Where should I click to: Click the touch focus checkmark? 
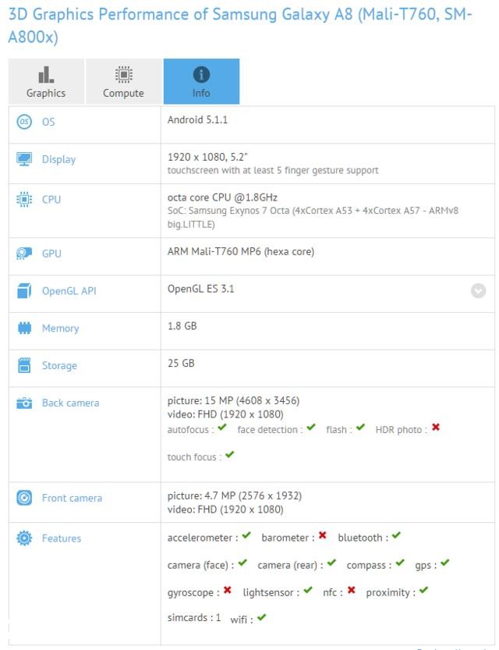tap(230, 454)
